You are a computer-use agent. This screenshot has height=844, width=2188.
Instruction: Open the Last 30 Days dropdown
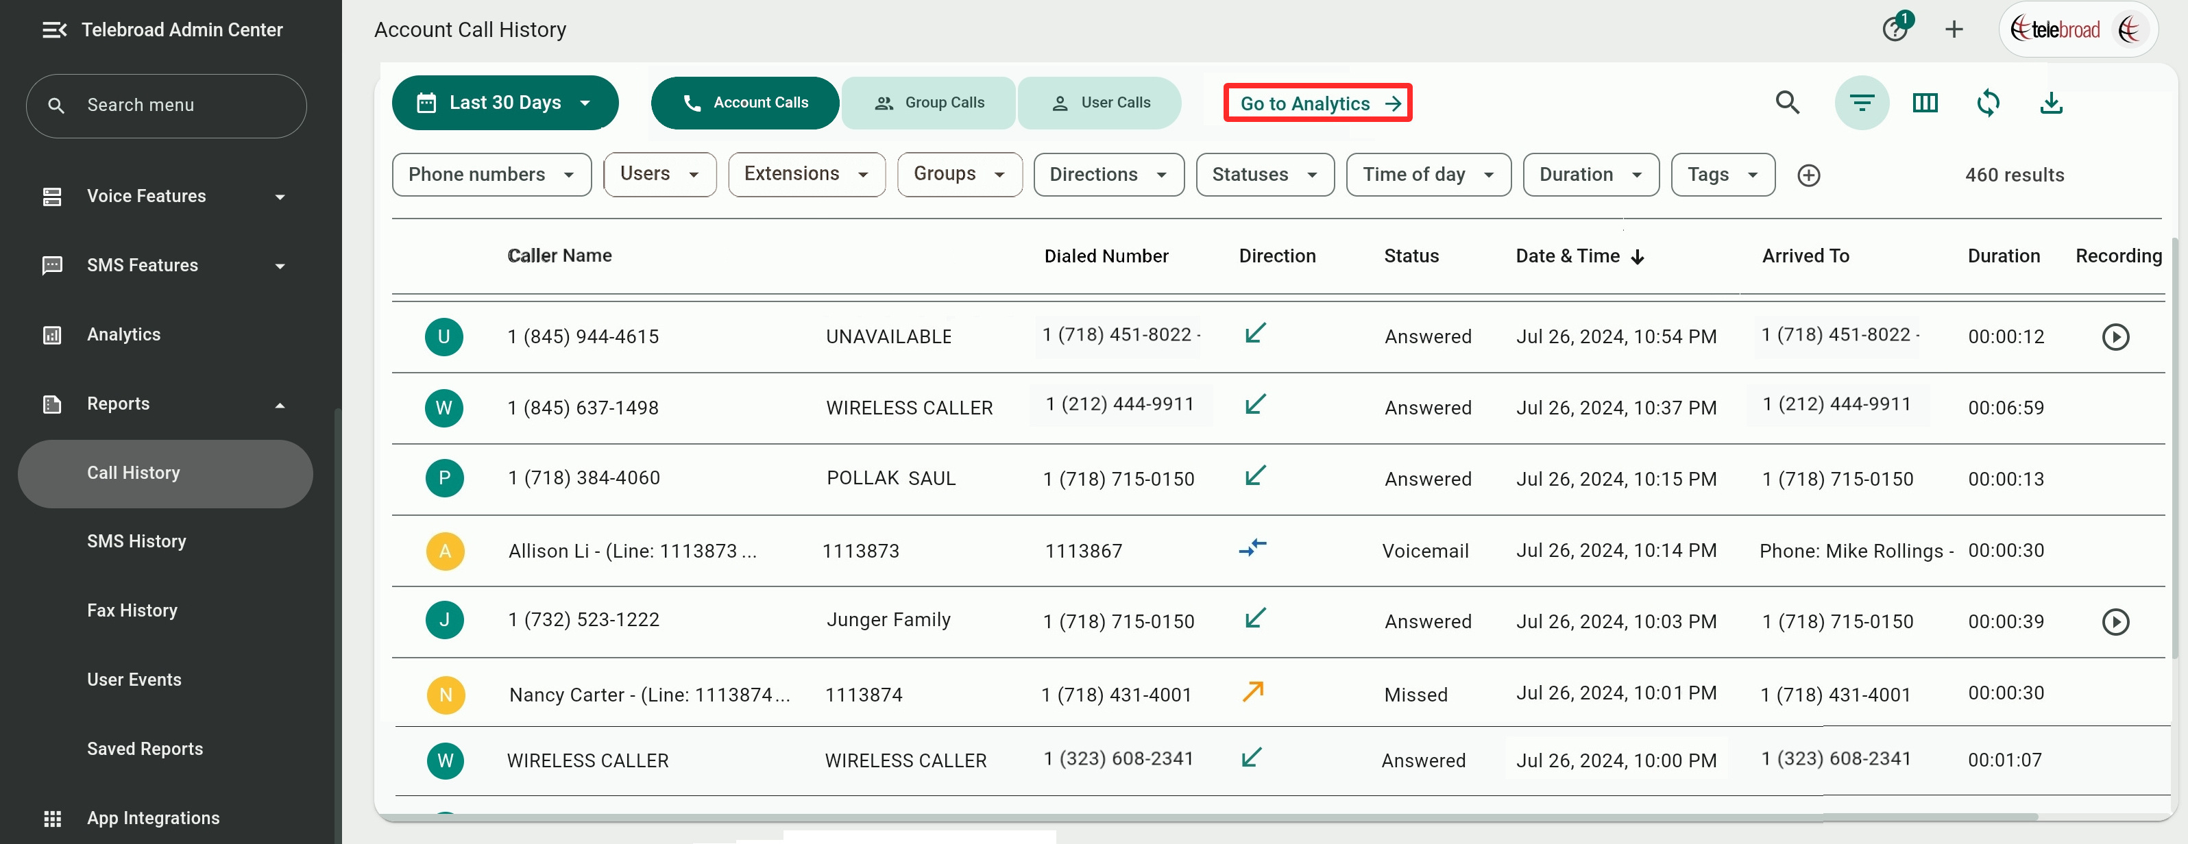point(505,103)
